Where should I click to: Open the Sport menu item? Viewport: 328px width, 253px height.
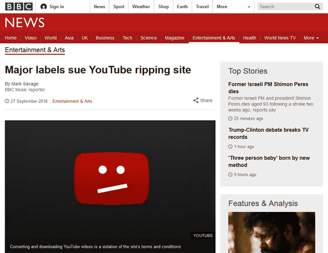[119, 6]
